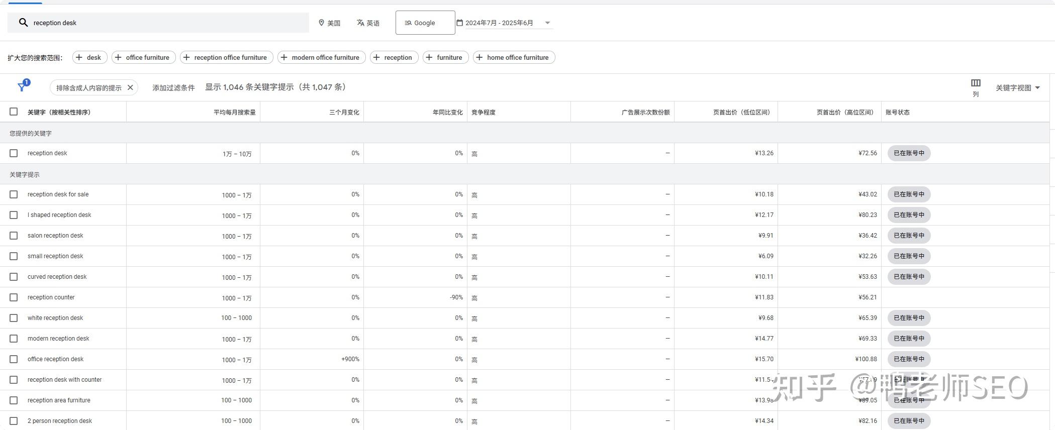Image resolution: width=1055 pixels, height=430 pixels.
Task: Click 已在账号中 badge for 'salon reception desk'
Action: coord(909,236)
